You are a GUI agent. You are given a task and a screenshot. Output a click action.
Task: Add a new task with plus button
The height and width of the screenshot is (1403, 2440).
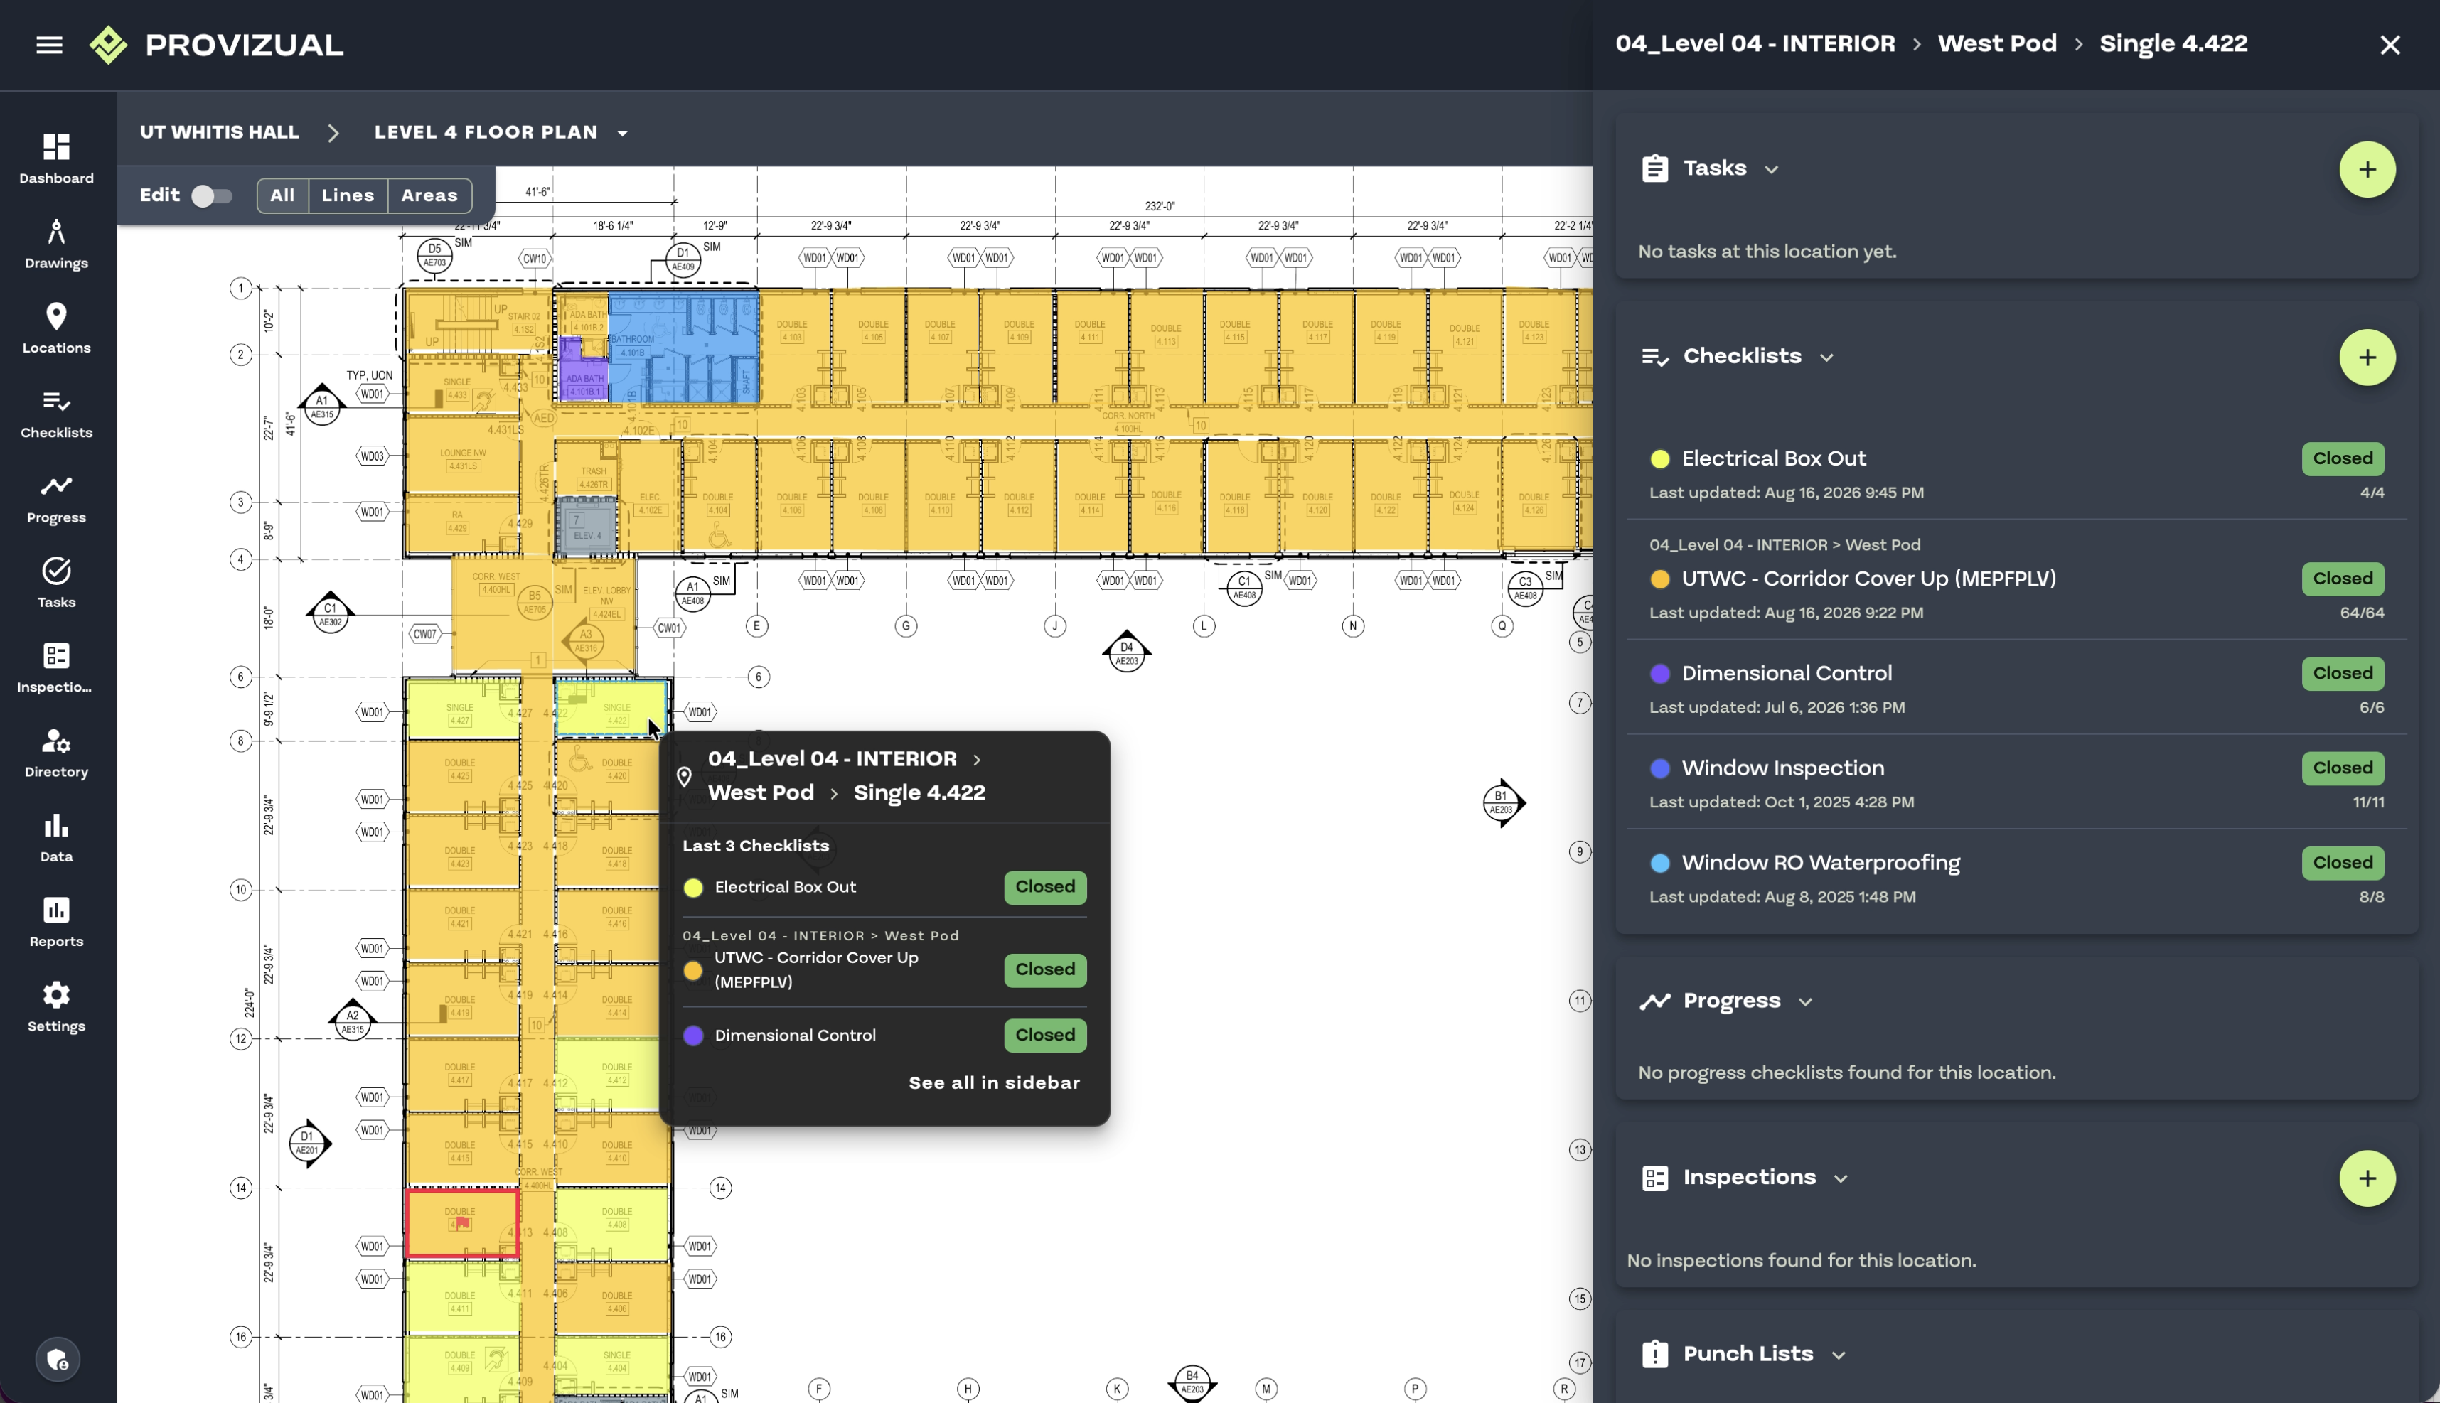tap(2367, 170)
